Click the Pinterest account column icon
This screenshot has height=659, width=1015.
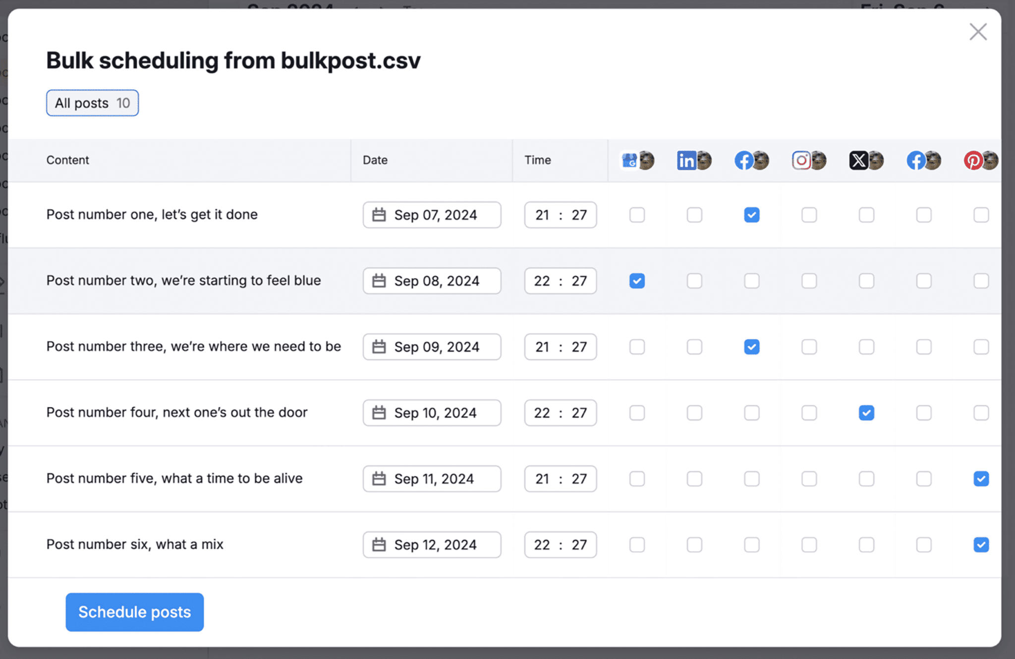981,161
